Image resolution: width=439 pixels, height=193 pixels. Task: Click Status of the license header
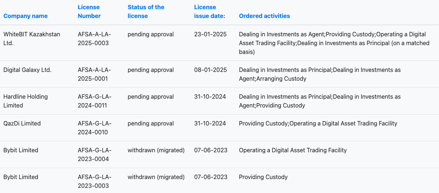click(146, 12)
